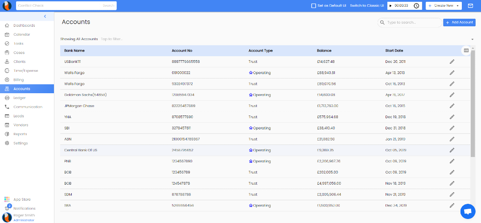Click the app logo in top bar
This screenshot has height=223, width=481.
7,6
